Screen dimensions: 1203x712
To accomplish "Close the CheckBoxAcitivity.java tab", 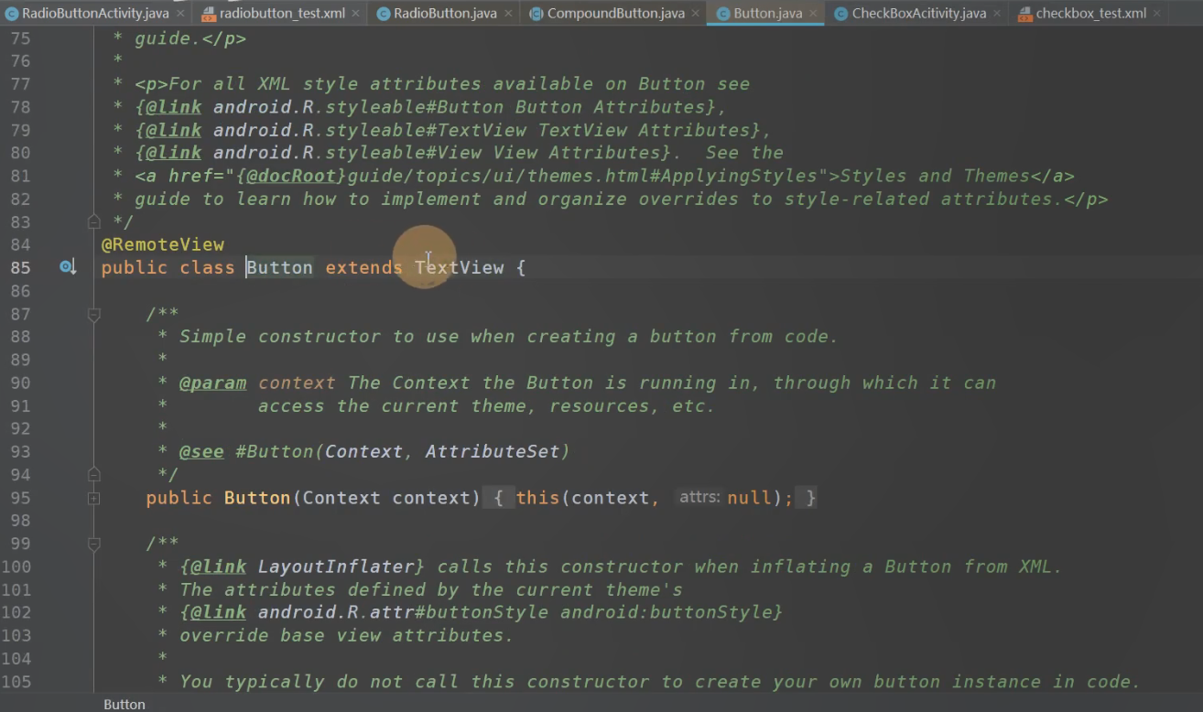I will tap(997, 14).
